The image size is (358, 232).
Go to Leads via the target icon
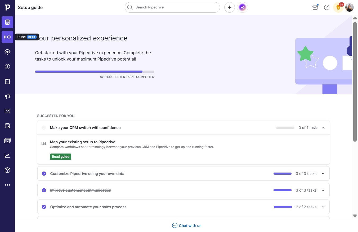pyautogui.click(x=7, y=52)
